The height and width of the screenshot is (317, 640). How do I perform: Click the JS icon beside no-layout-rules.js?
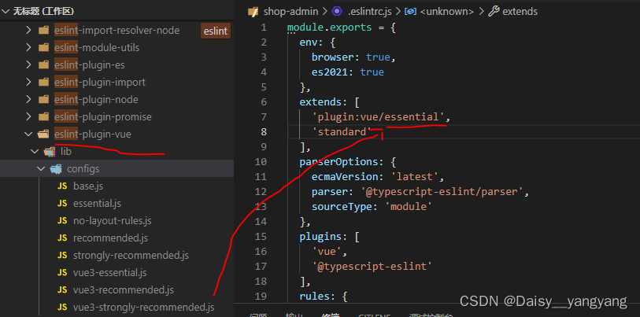tap(62, 221)
